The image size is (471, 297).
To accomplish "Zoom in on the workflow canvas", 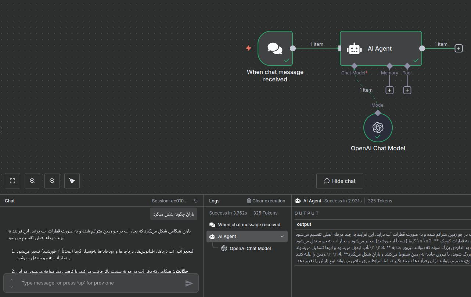I will pos(32,181).
